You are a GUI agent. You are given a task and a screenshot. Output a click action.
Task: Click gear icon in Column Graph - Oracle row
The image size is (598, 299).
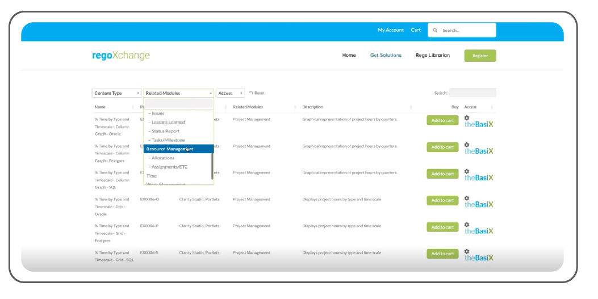tap(467, 118)
